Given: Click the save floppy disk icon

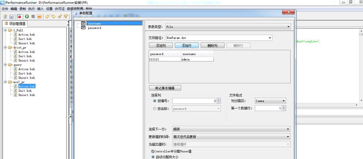Looking at the screenshot, I should click(x=11, y=17).
